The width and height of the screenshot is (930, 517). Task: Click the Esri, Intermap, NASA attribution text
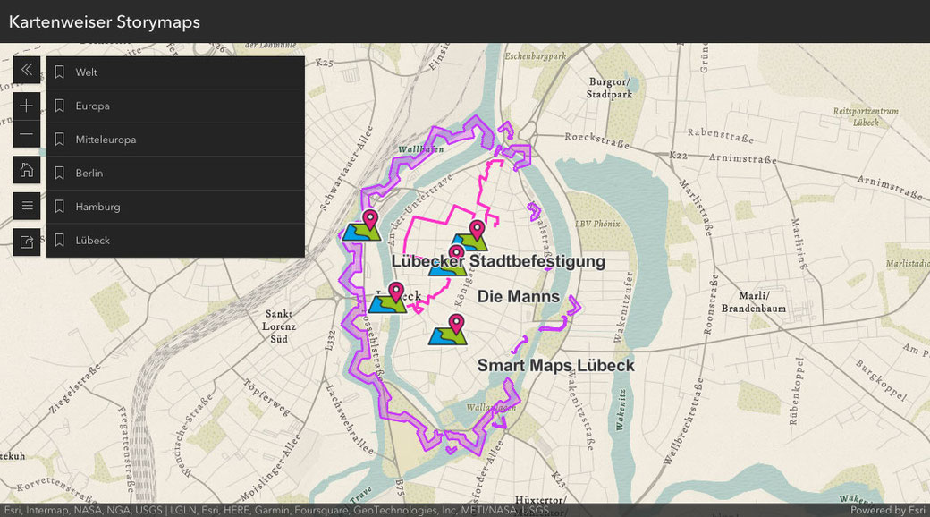click(276, 511)
